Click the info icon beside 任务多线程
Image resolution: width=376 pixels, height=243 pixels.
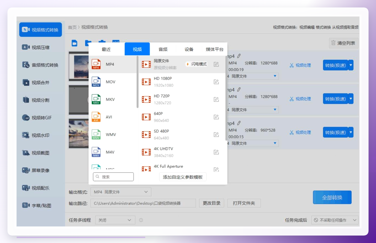pos(141,220)
